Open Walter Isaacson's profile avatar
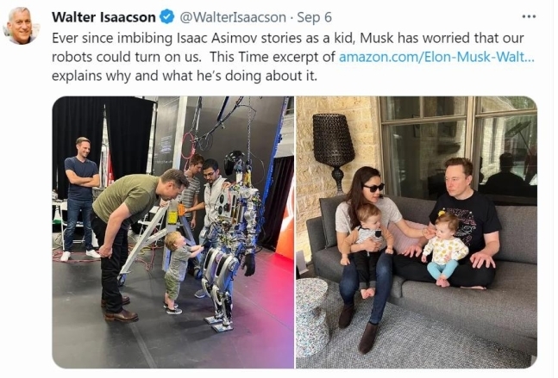The width and height of the screenshot is (558, 378). click(22, 26)
